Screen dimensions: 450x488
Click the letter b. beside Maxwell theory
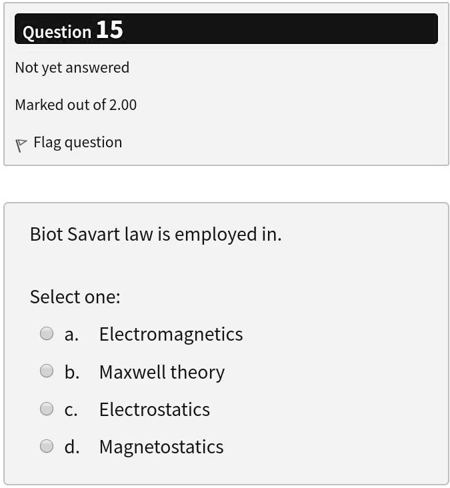72,372
